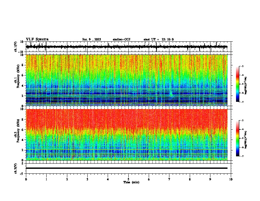Click the "-3" label on ch.2 color bar
The width and height of the screenshot is (260, 201).
(x=242, y=121)
